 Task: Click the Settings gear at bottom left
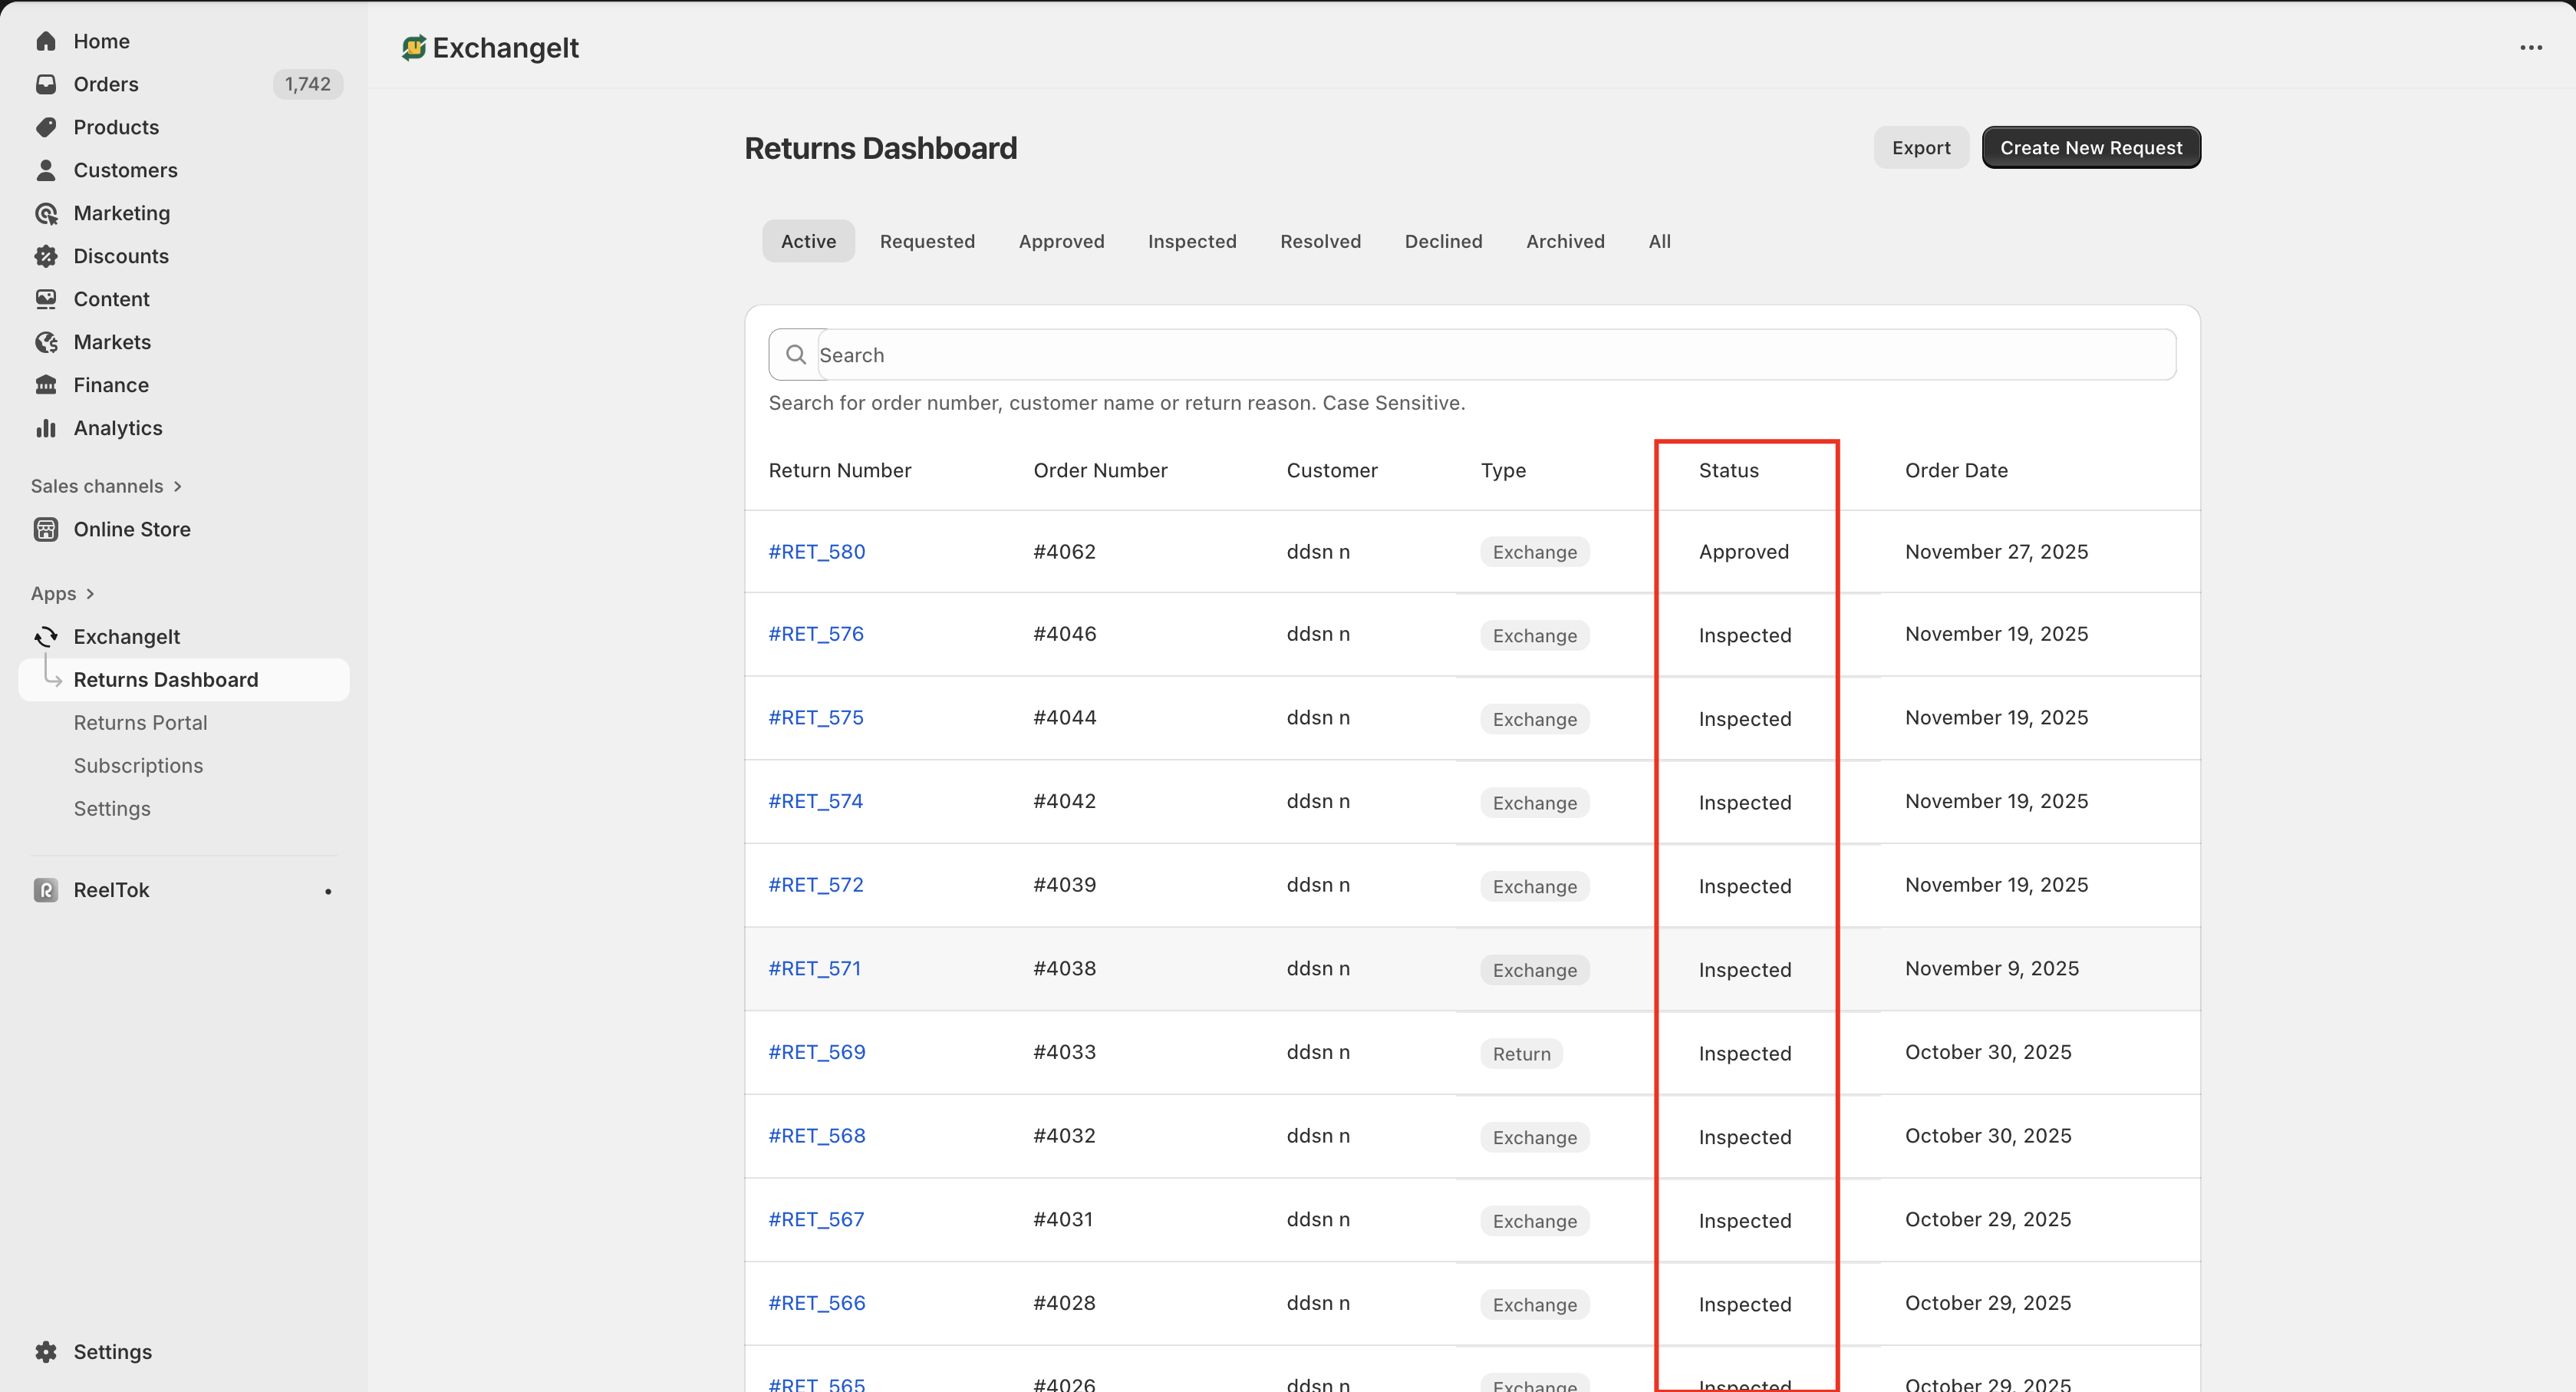coord(46,1352)
